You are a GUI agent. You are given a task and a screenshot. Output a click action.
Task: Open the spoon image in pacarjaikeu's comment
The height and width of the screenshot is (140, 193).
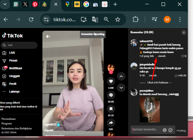click(150, 110)
